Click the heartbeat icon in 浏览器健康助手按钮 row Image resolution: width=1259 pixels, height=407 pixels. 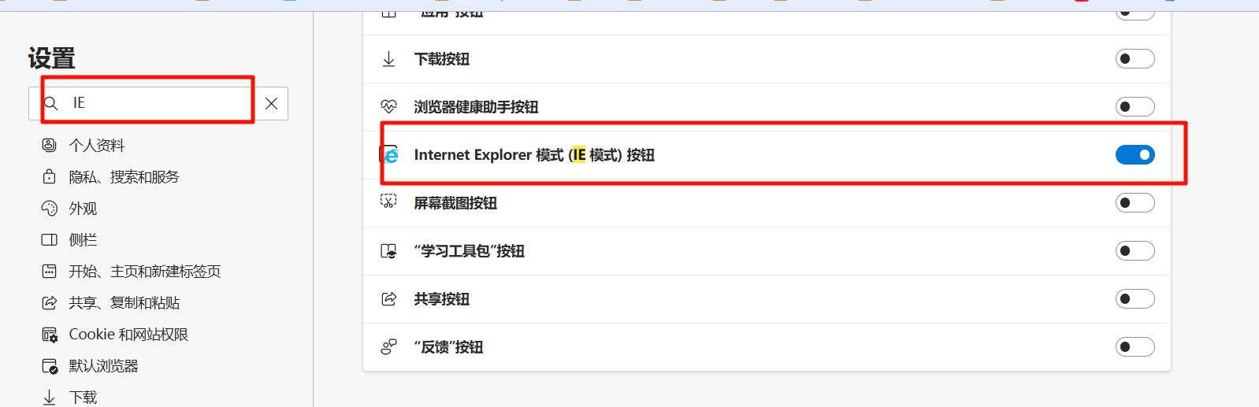click(x=388, y=106)
